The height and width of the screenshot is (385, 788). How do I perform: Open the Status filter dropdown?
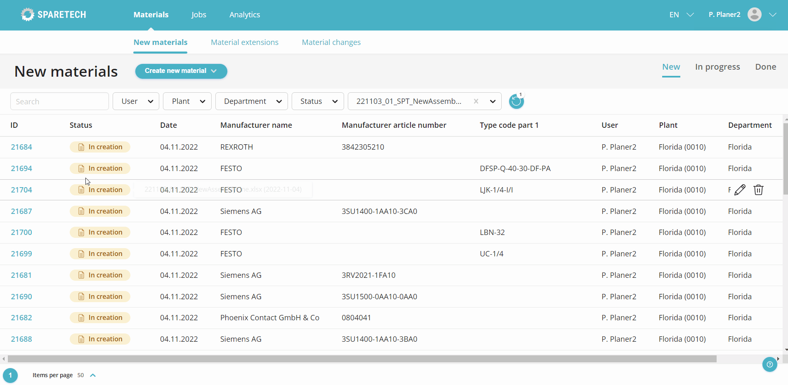pos(318,101)
